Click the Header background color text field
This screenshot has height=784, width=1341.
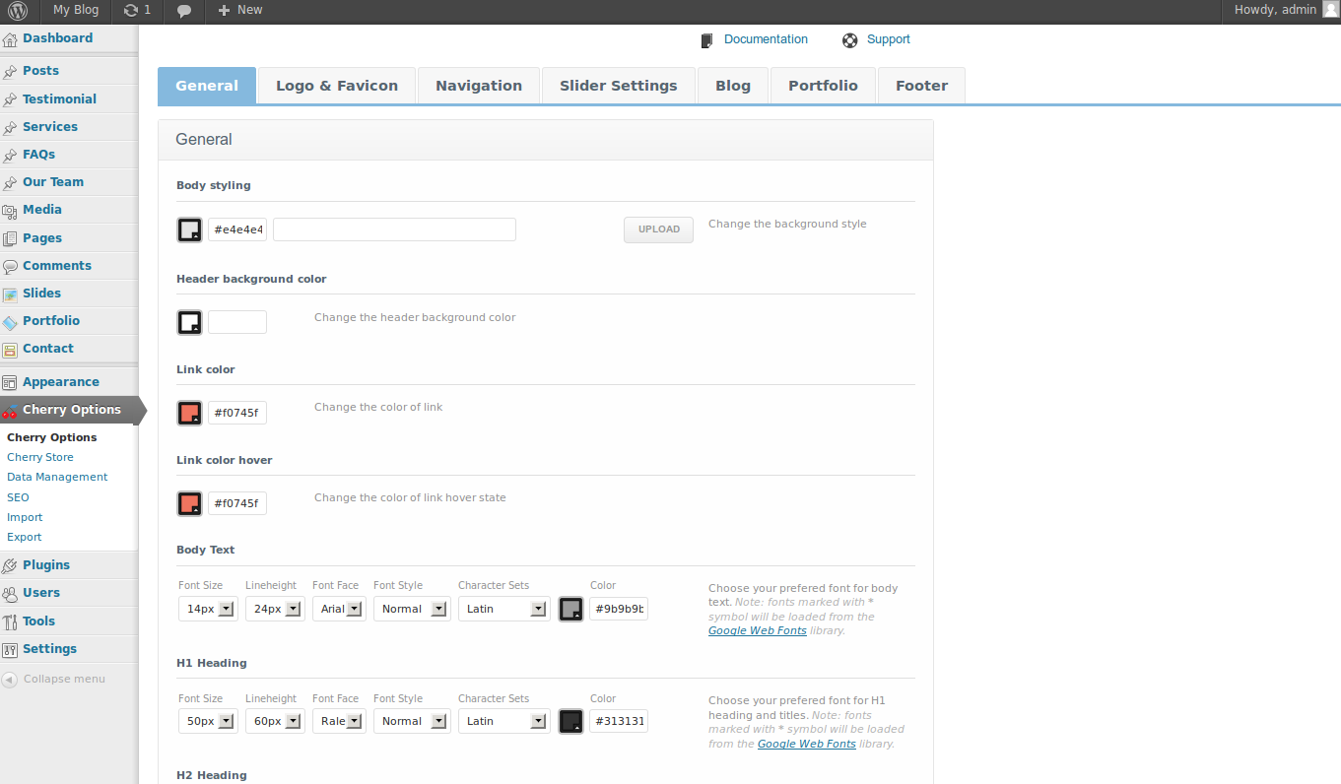(x=237, y=322)
